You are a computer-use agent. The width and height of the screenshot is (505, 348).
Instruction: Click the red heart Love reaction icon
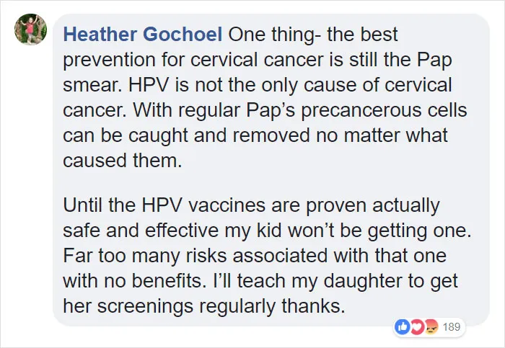pyautogui.click(x=417, y=327)
